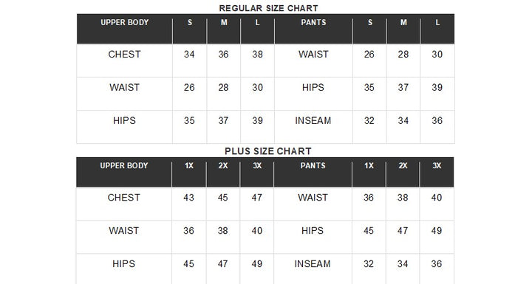Select the 3X column header under pants
Image resolution: width=532 pixels, height=284 pixels.
(x=437, y=166)
